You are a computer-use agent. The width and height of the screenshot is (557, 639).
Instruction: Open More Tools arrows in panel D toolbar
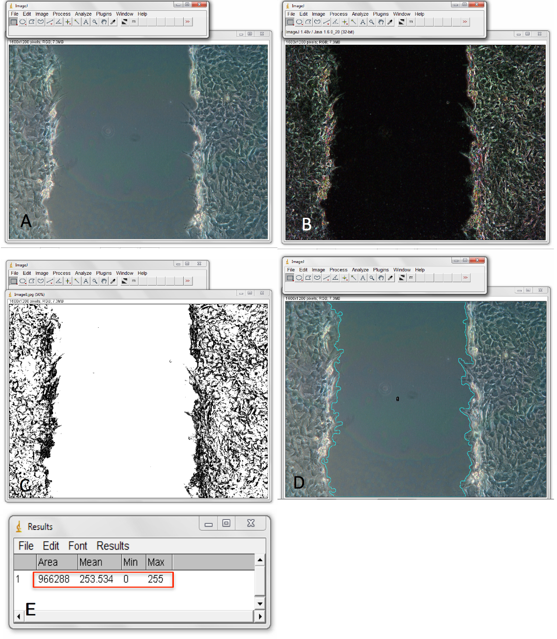click(x=465, y=278)
